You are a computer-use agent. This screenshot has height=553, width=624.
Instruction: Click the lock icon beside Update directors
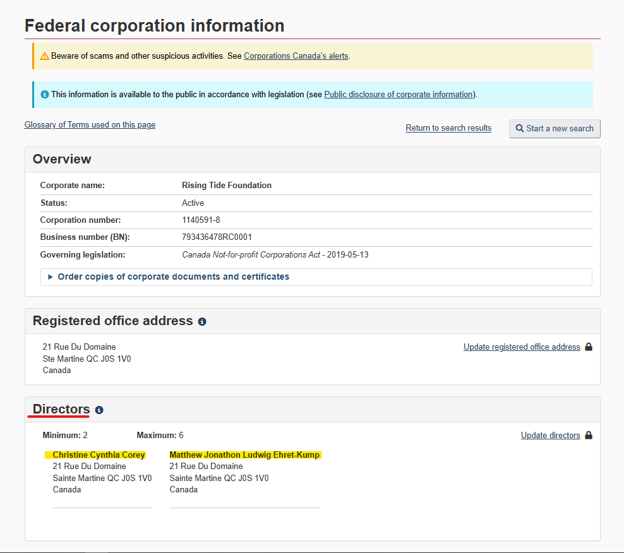pos(589,436)
